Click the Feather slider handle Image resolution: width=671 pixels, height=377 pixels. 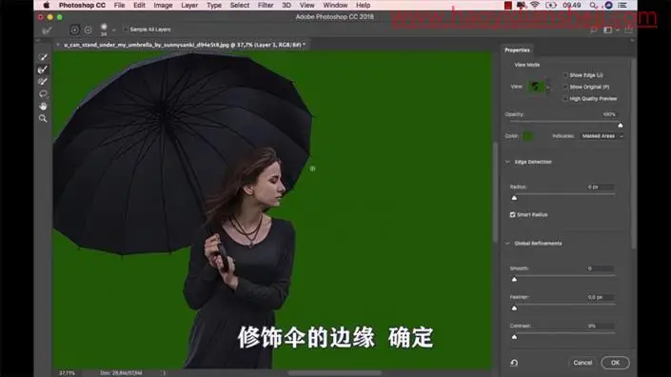click(514, 308)
